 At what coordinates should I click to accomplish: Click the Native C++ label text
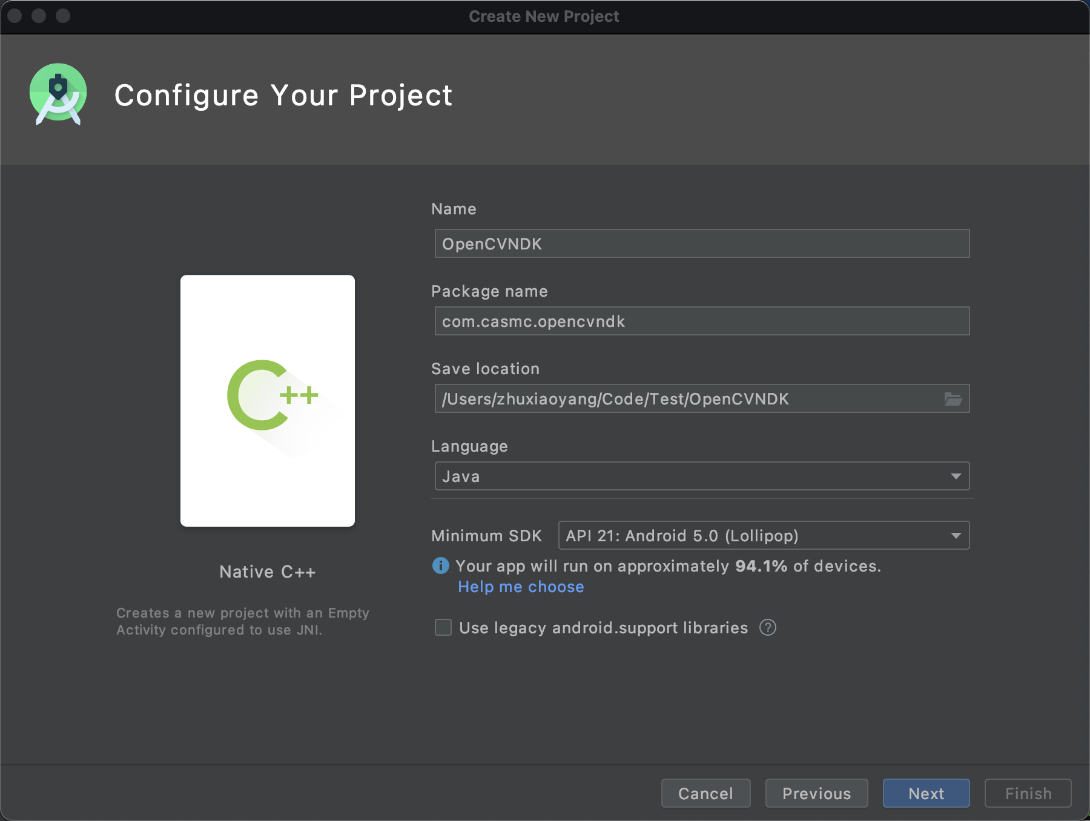point(268,572)
